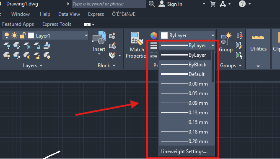The image size is (280, 159).
Task: Open the Express menu
Action: pos(96,14)
